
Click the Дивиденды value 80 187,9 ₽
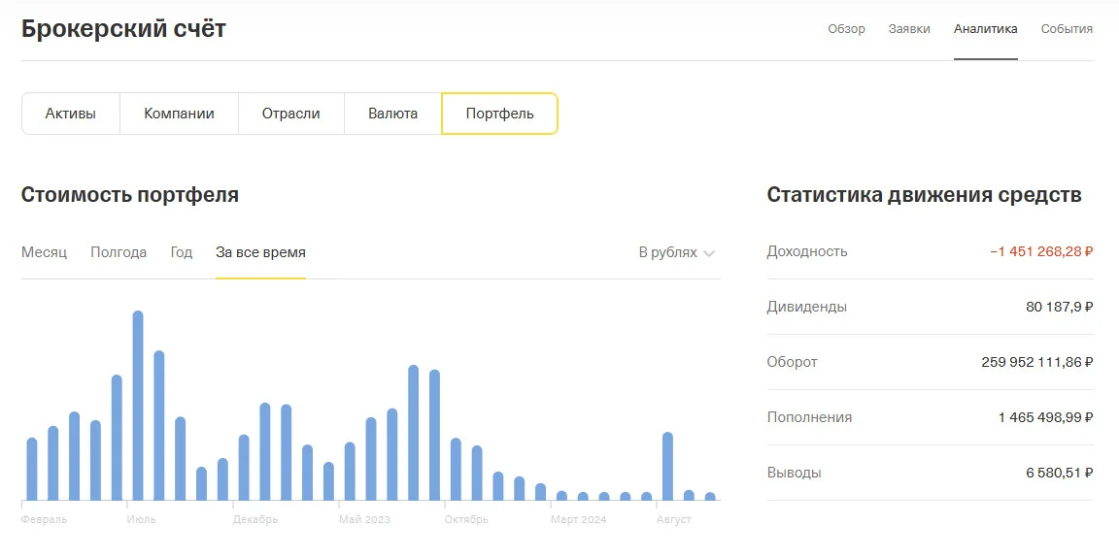pyautogui.click(x=1059, y=308)
